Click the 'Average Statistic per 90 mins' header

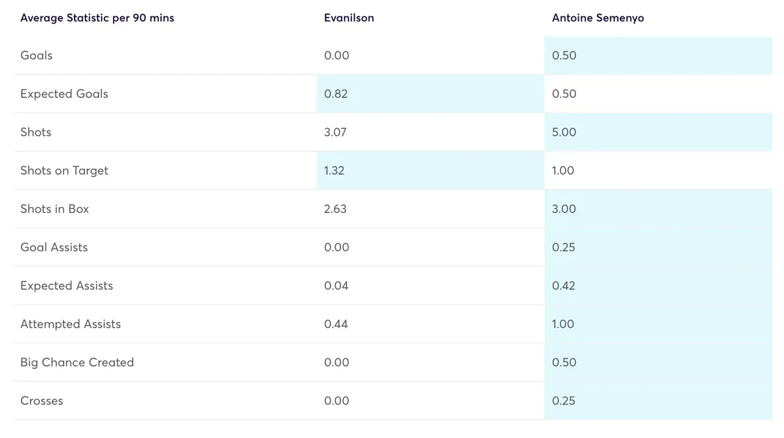(97, 18)
